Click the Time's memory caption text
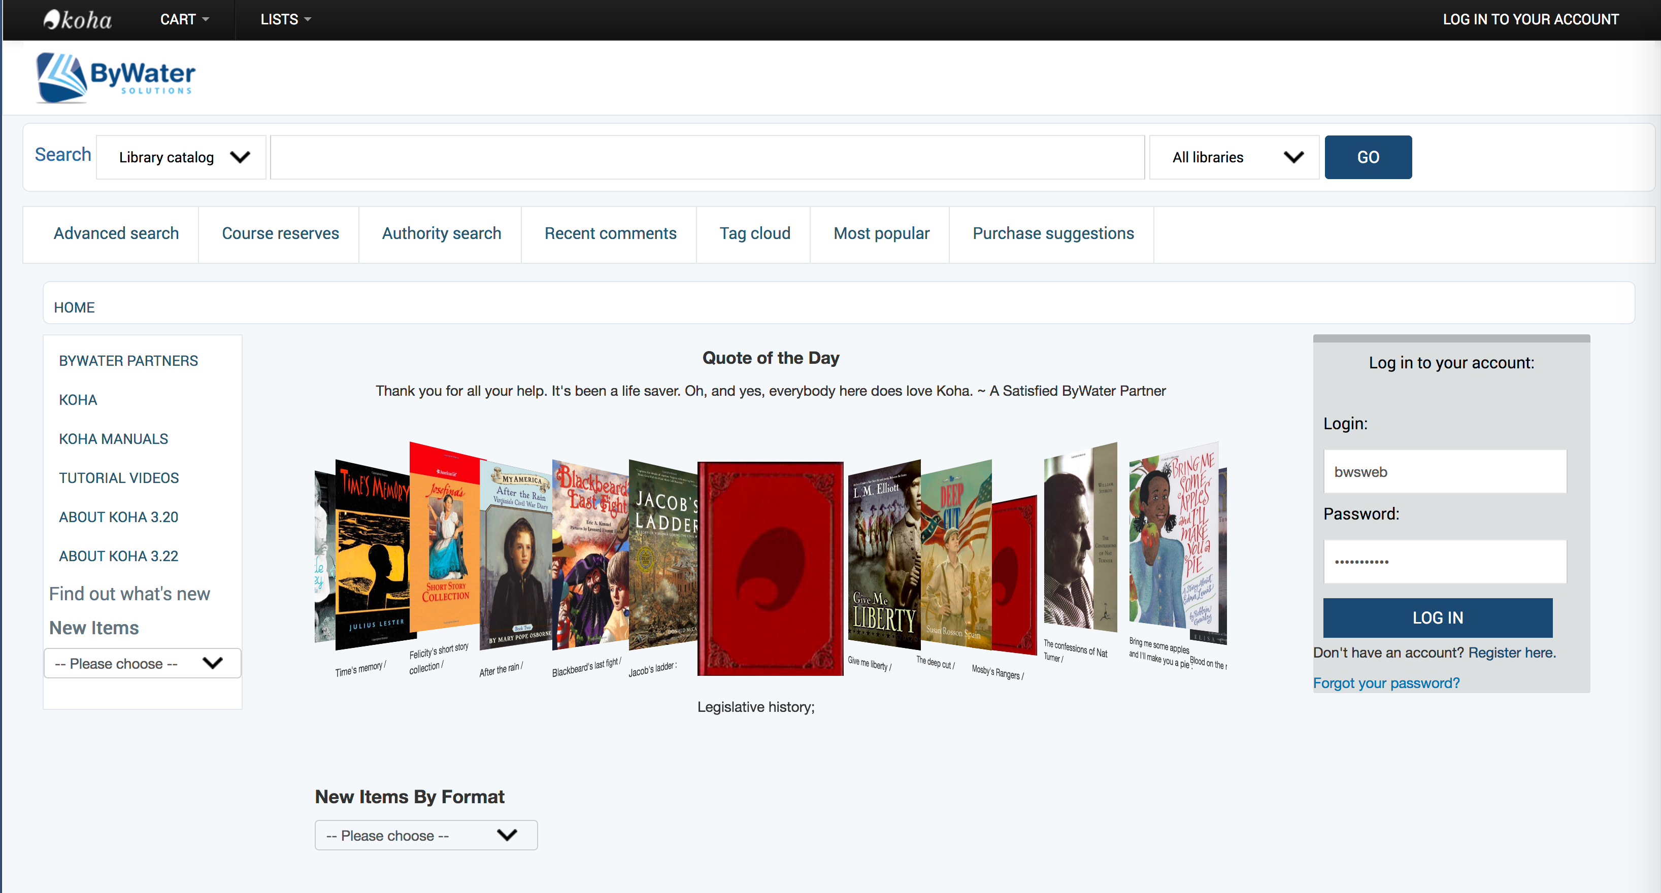 coord(360,668)
